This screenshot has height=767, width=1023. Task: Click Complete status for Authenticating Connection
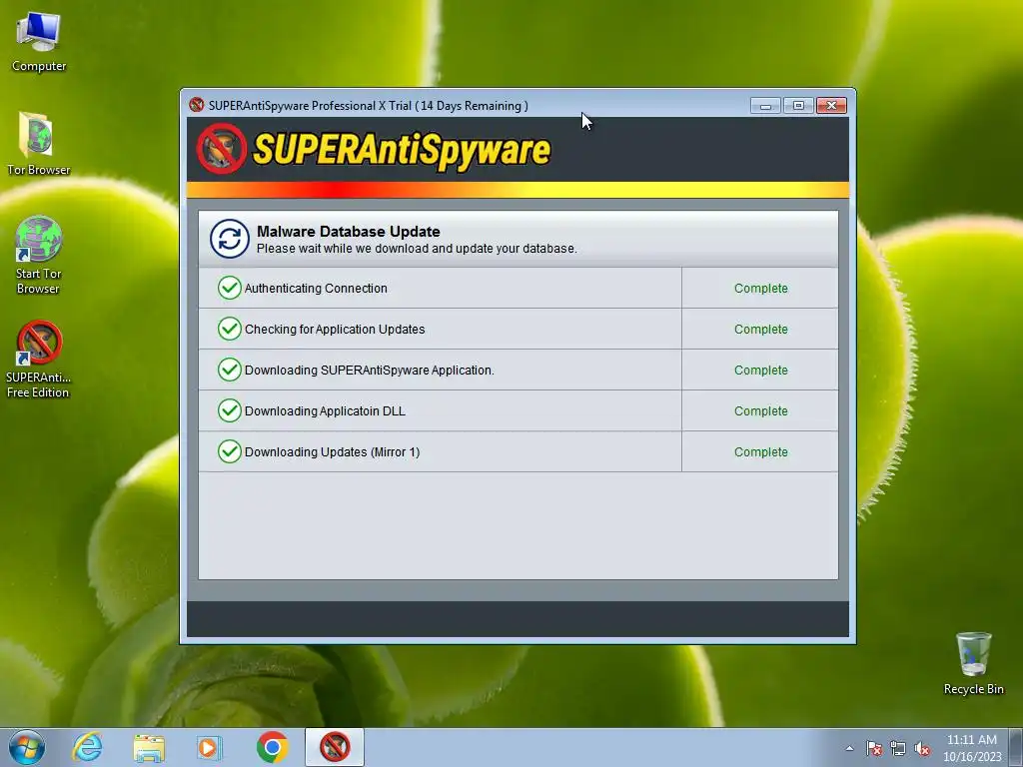tap(760, 289)
